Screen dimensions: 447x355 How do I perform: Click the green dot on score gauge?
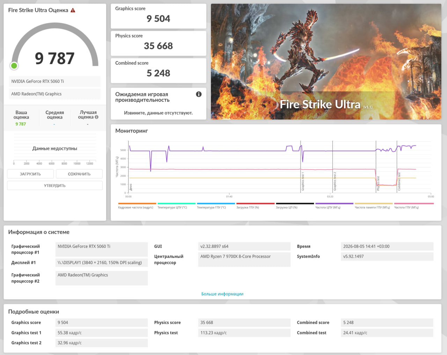point(14,65)
